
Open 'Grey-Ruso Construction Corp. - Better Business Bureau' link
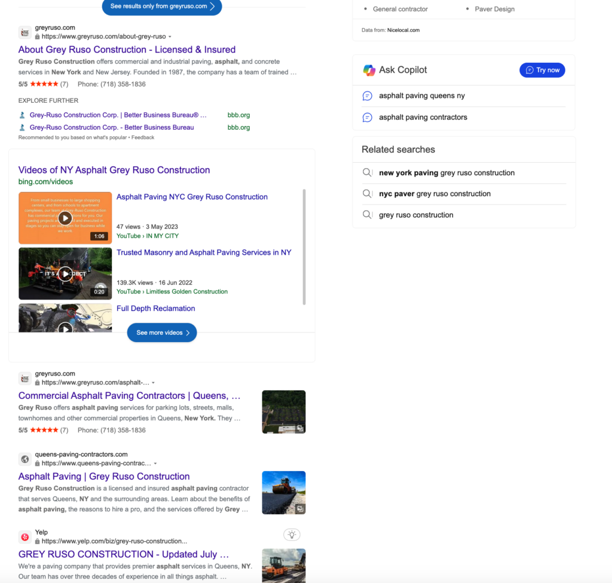pyautogui.click(x=112, y=127)
